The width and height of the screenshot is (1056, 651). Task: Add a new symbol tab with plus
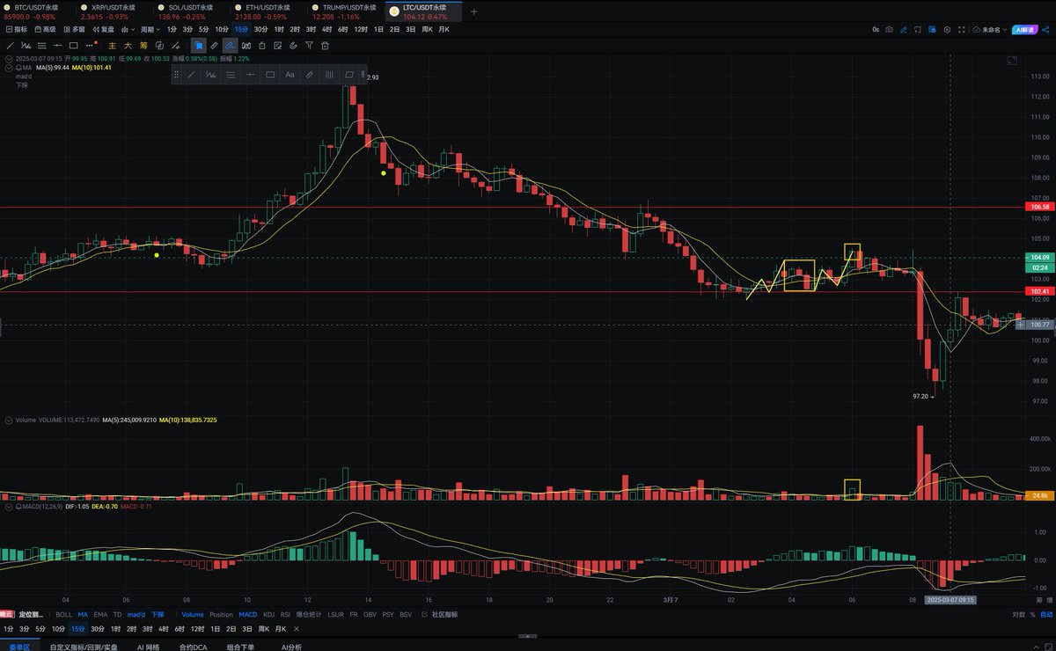[x=474, y=11]
